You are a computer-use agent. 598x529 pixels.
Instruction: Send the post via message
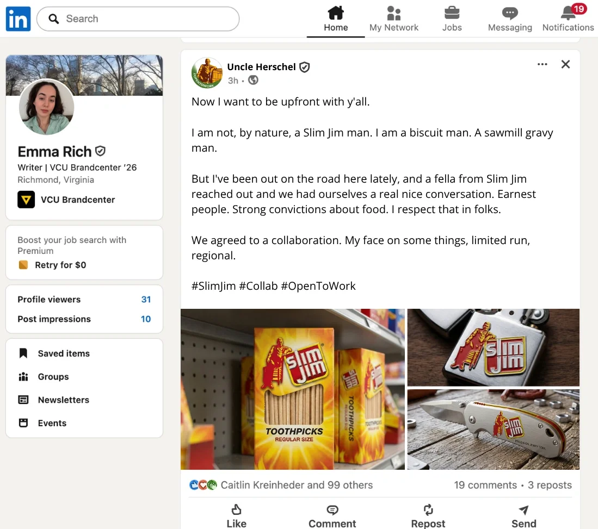coord(523,516)
